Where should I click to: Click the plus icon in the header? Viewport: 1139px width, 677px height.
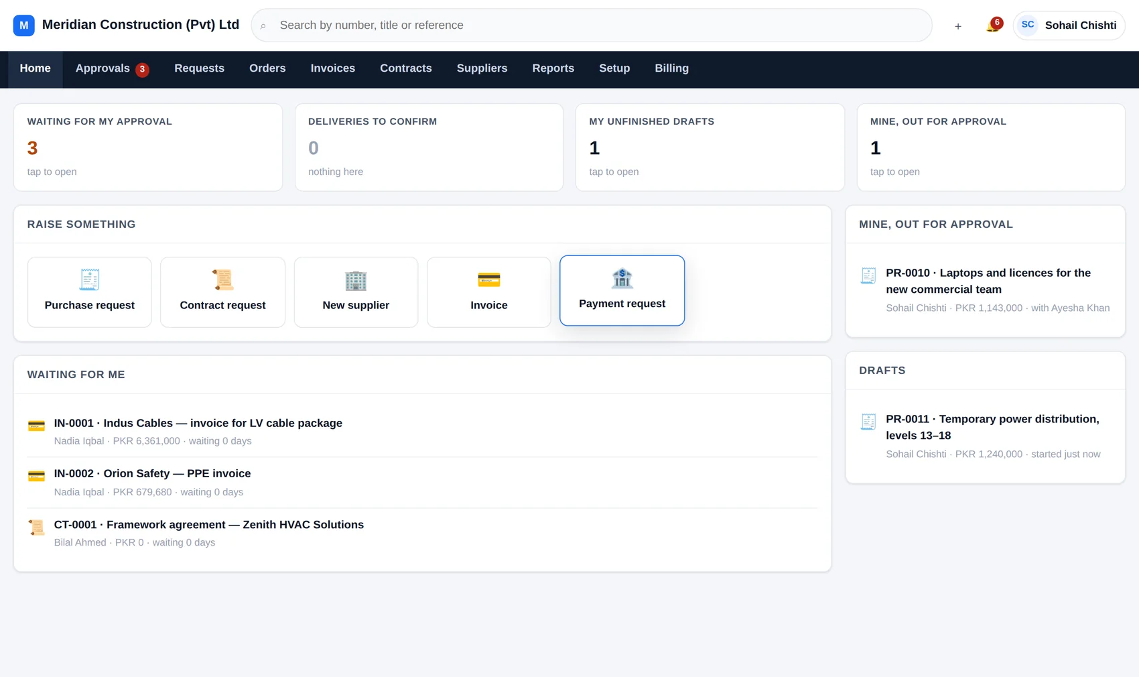(x=958, y=26)
